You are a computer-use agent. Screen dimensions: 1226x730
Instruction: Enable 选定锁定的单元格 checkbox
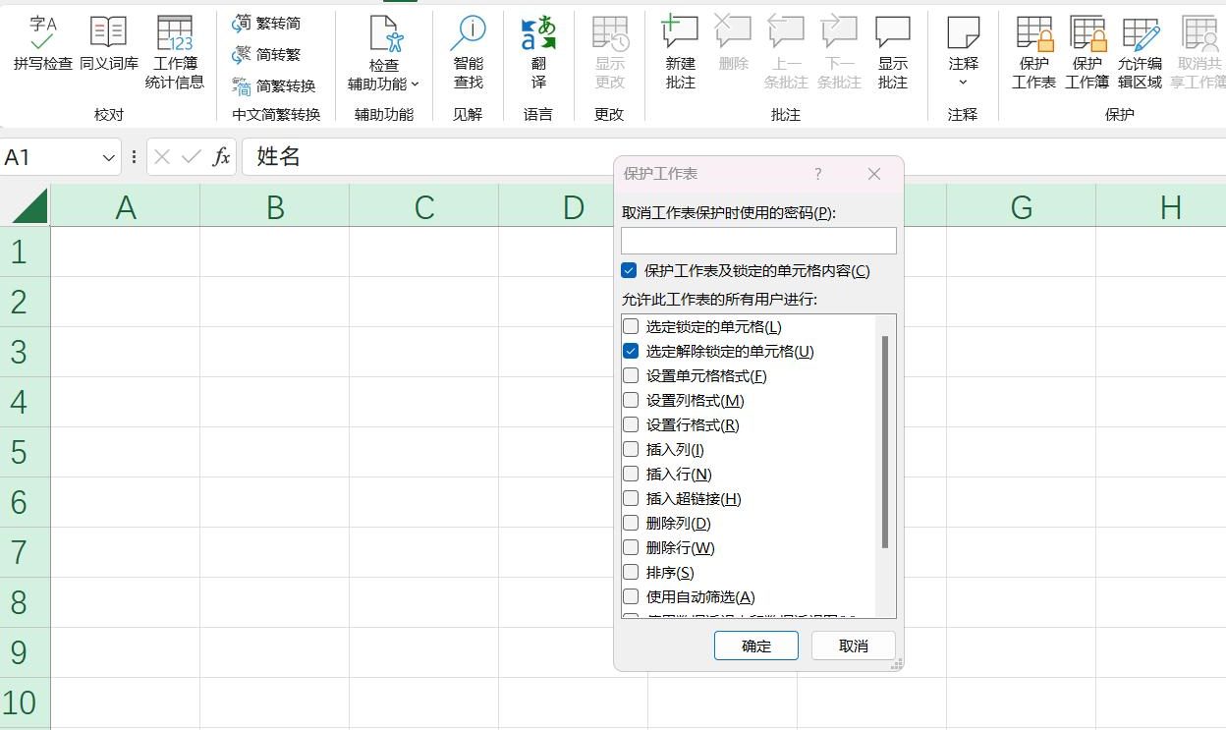[x=632, y=326]
